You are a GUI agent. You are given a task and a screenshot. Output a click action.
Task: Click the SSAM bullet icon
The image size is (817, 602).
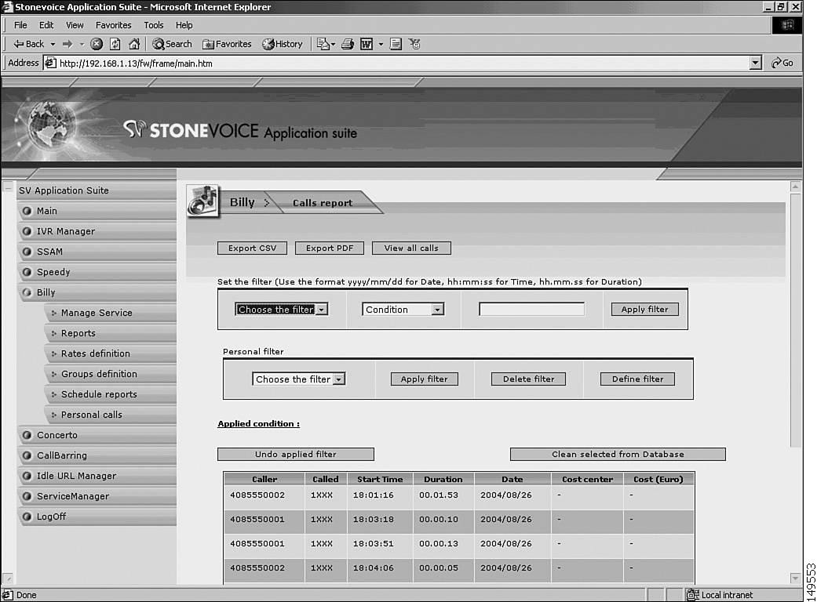tap(27, 252)
